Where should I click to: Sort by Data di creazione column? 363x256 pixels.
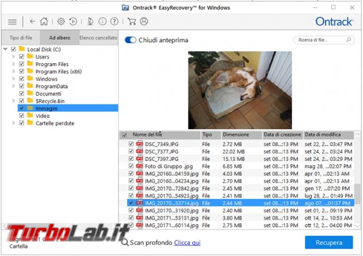click(x=283, y=135)
